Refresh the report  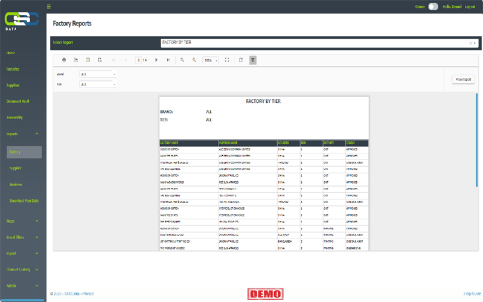(241, 60)
